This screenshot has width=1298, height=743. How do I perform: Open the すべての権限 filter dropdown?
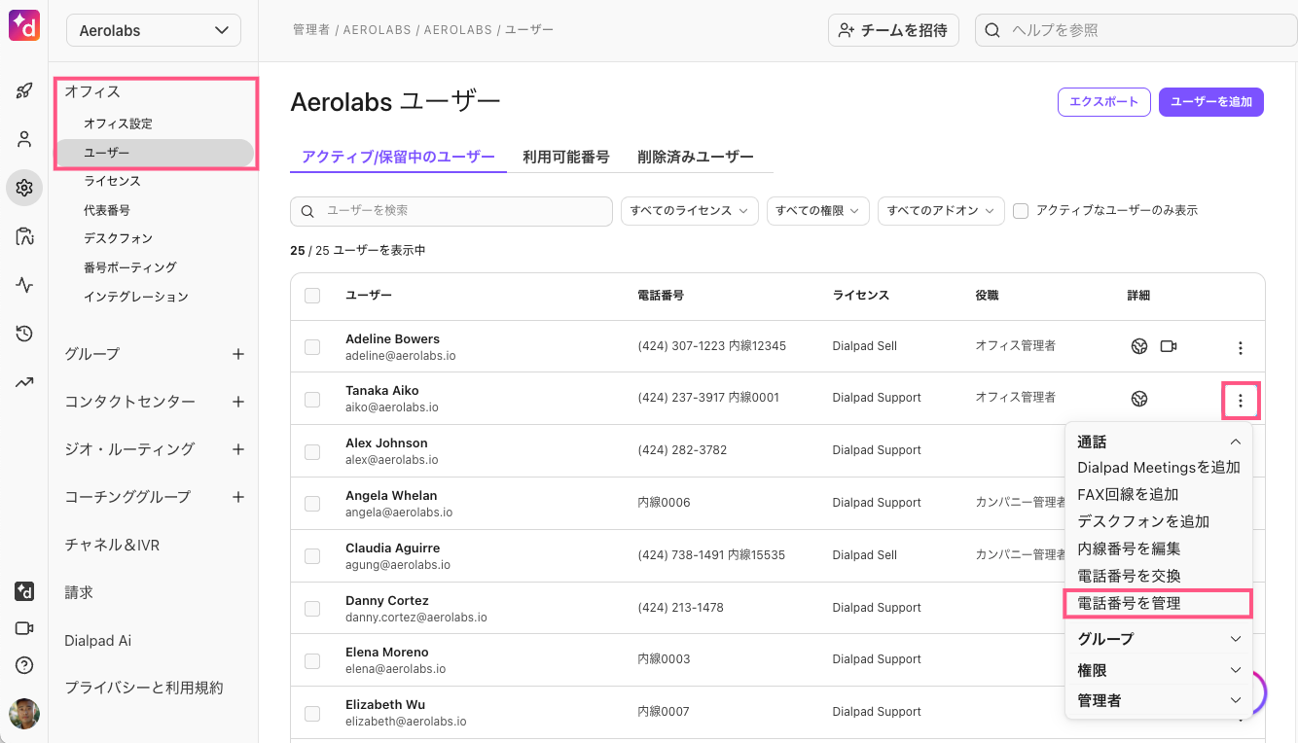pos(818,211)
